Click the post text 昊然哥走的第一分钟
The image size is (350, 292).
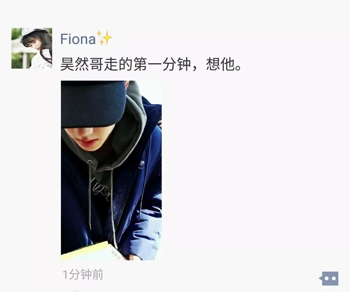point(125,64)
